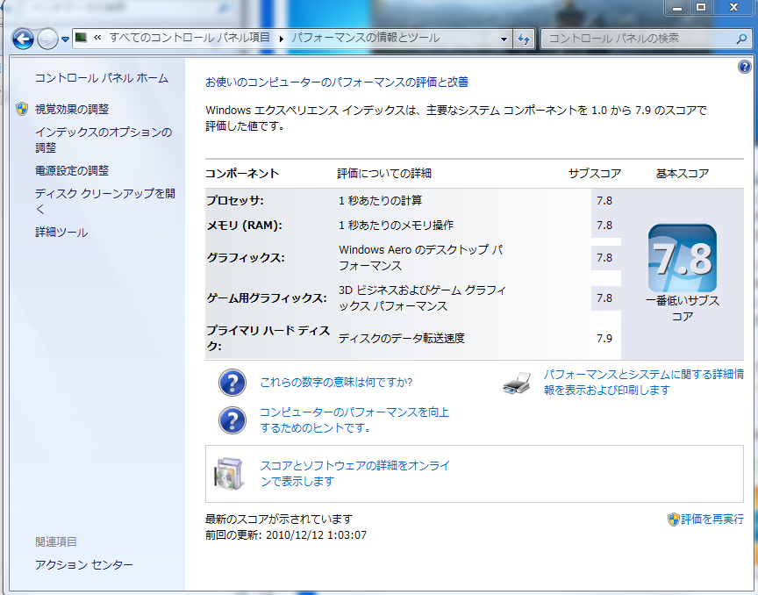Click the greyed Forward arrow button

point(47,39)
